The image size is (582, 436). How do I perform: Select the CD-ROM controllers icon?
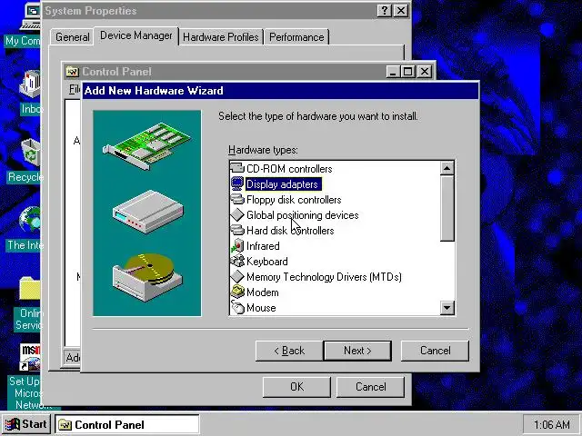pyautogui.click(x=237, y=168)
